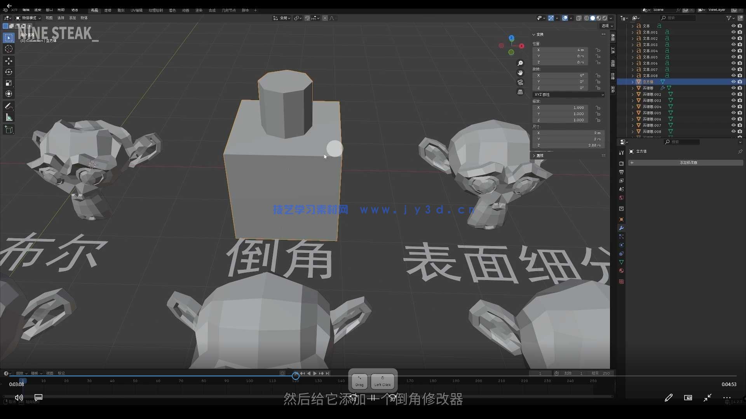Open the XYZ 欧拉 rotation order dropdown
Image resolution: width=746 pixels, height=419 pixels.
point(568,94)
